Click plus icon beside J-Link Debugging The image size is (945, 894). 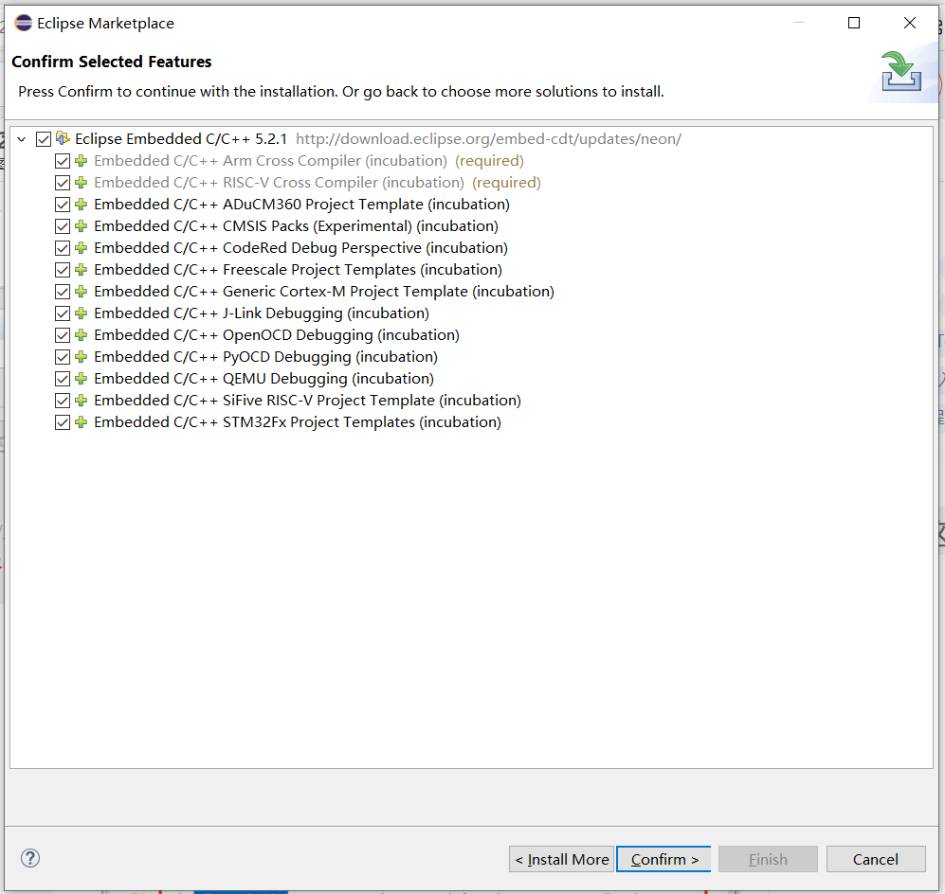(82, 313)
